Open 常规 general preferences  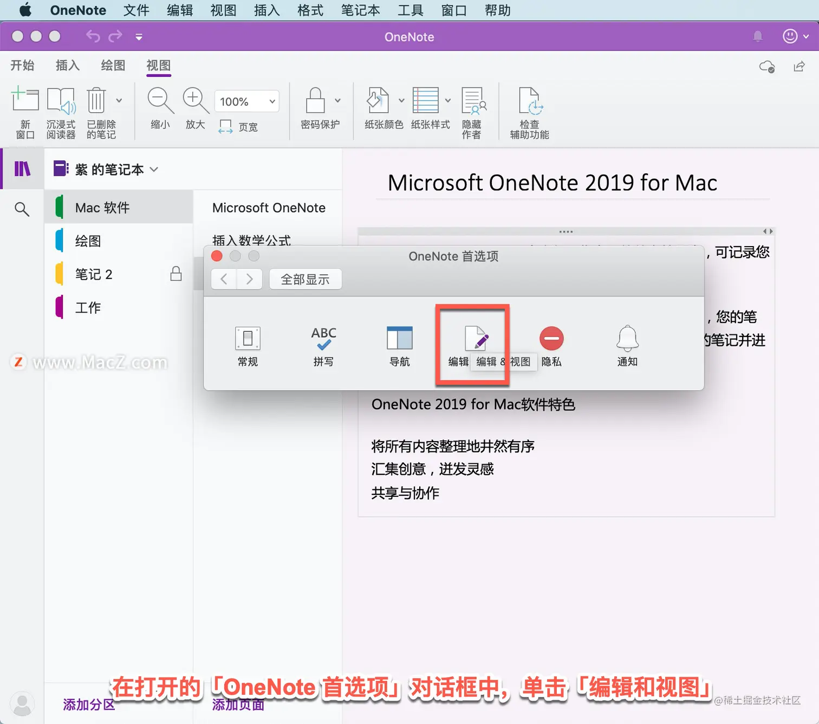point(248,346)
